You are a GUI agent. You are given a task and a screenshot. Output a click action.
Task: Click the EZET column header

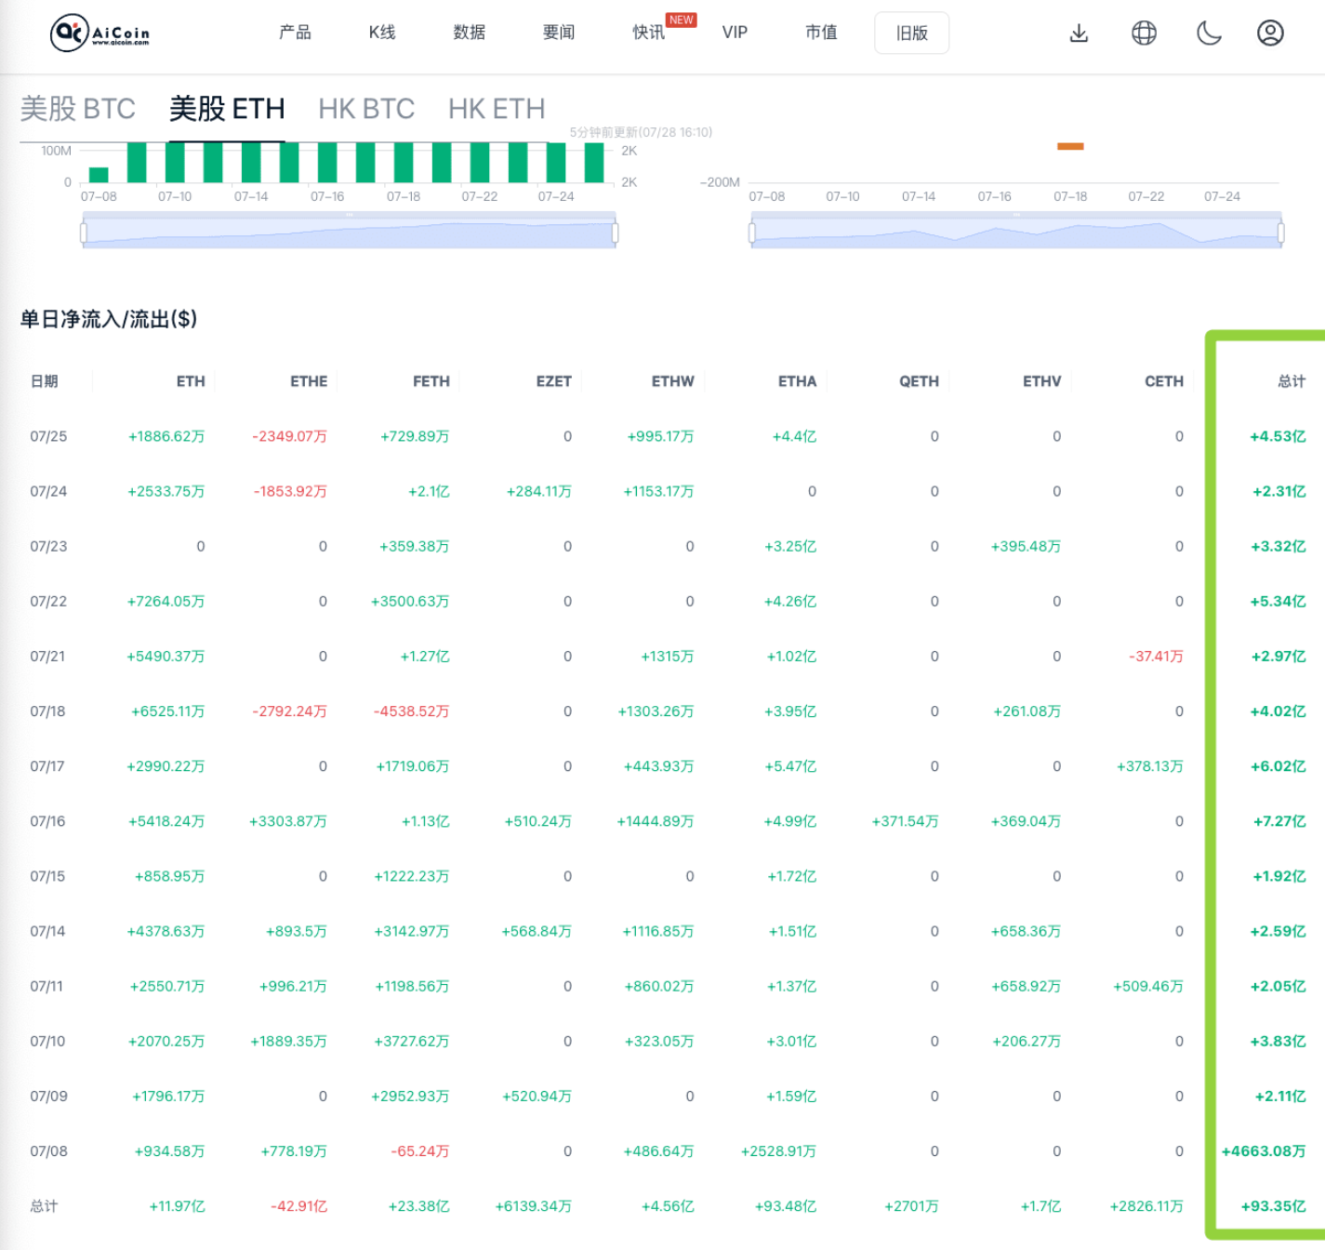point(554,381)
